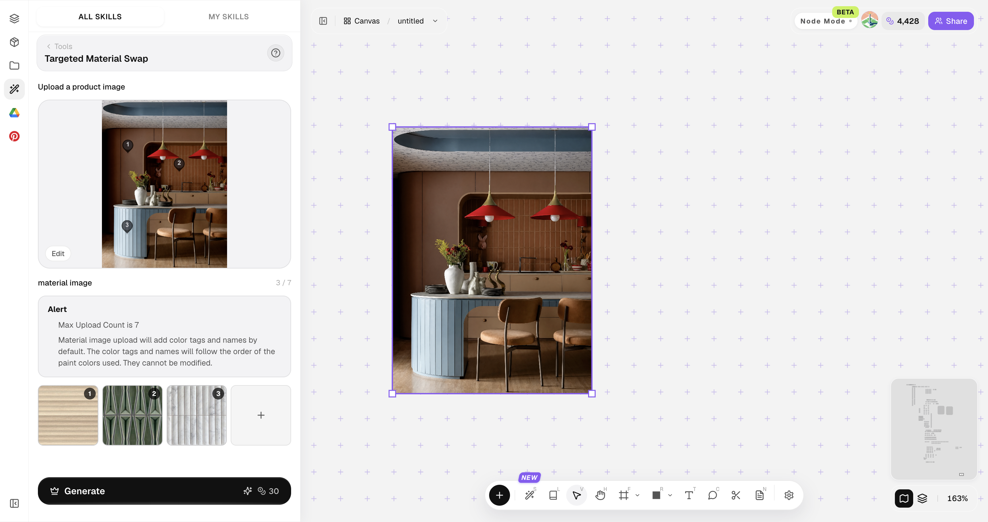Select the magic wand AI tool in toolbar
This screenshot has height=522, width=988.
coord(530,495)
